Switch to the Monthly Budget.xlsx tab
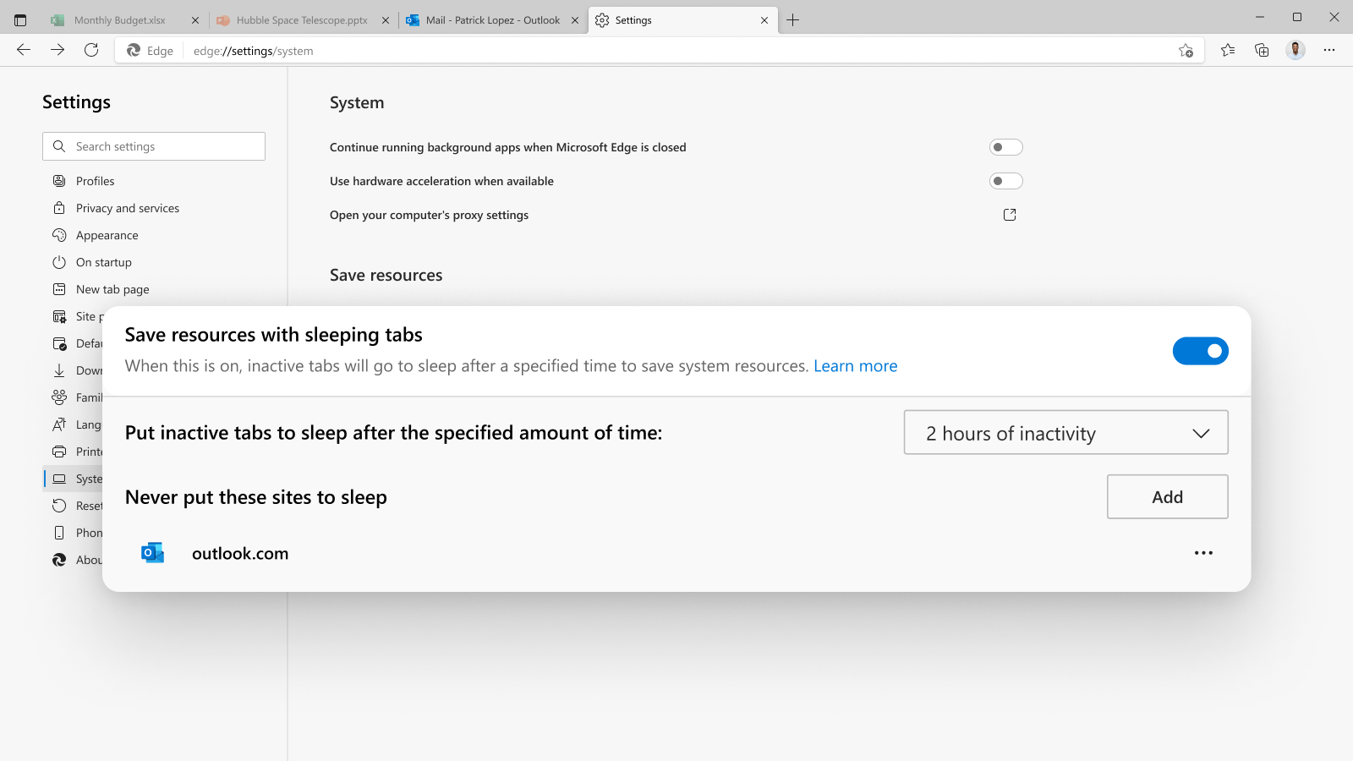The image size is (1353, 761). point(119,20)
